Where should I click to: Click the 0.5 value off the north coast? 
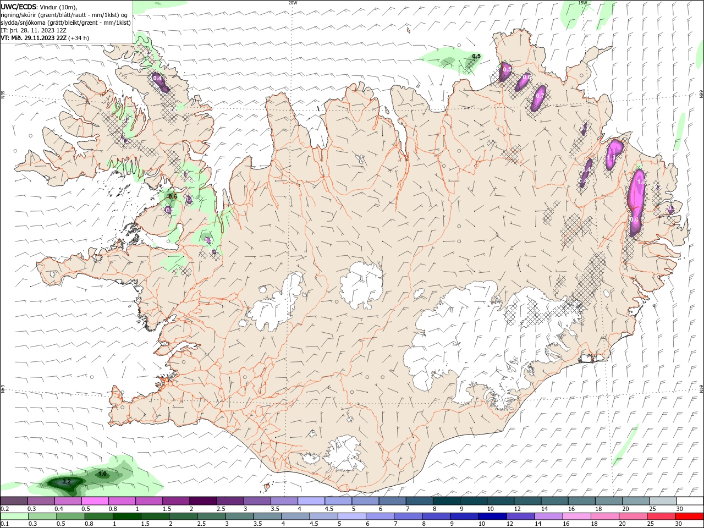click(x=476, y=56)
